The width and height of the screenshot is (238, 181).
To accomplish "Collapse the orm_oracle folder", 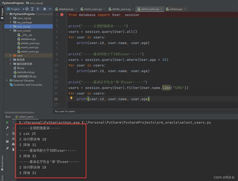I will pos(11,31).
